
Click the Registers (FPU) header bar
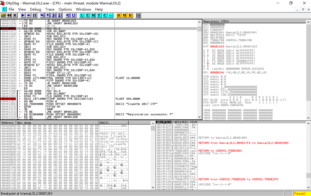click(254, 21)
